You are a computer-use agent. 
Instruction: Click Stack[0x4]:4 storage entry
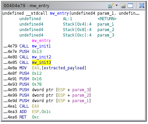[77, 24]
